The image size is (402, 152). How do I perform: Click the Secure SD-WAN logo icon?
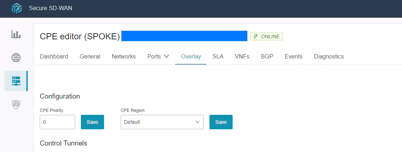(x=16, y=8)
